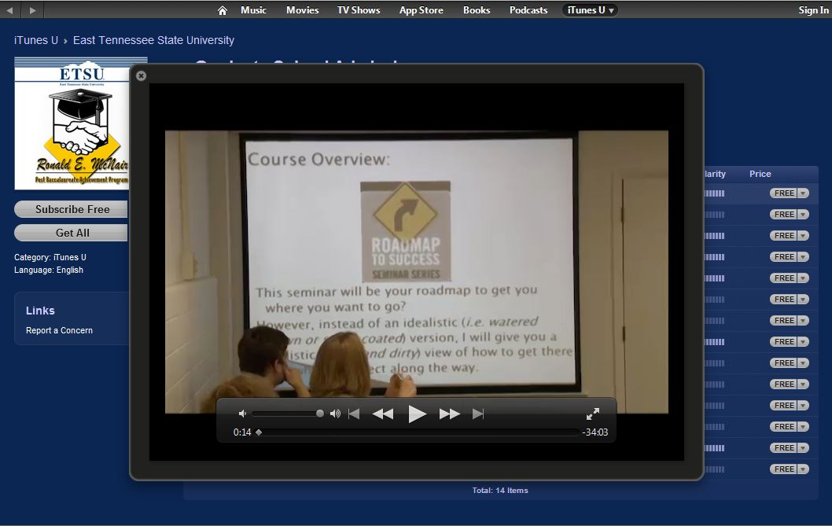
Task: Click the maximum volume speaker icon
Action: click(335, 414)
